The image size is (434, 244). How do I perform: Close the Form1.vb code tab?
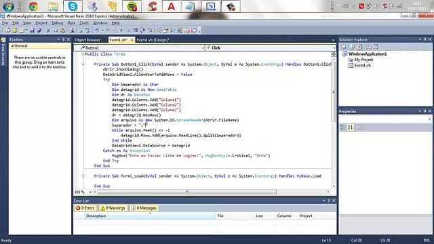click(132, 40)
